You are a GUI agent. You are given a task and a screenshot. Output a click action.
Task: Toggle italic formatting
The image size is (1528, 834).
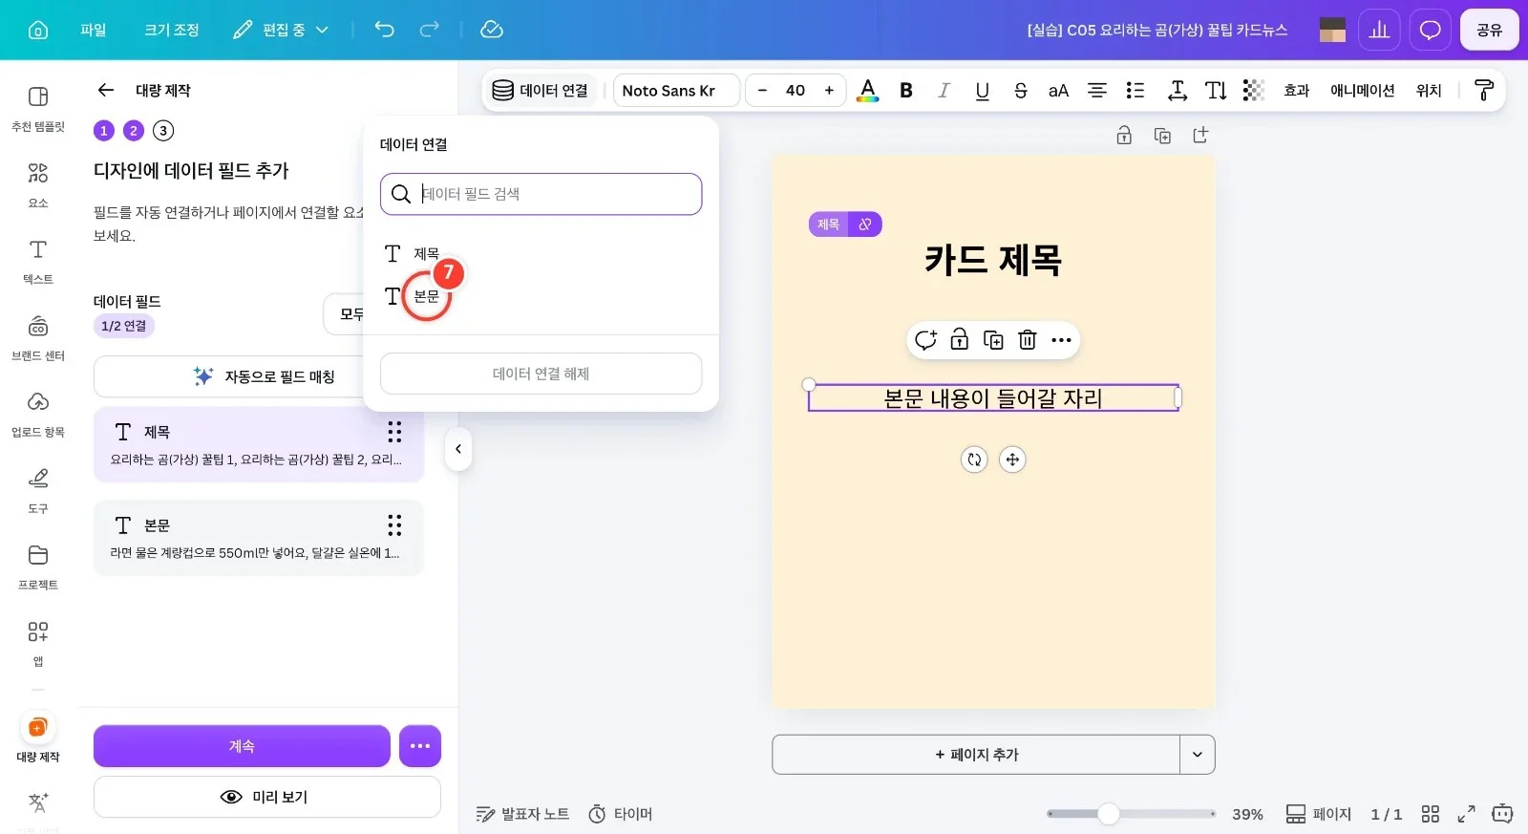(944, 91)
